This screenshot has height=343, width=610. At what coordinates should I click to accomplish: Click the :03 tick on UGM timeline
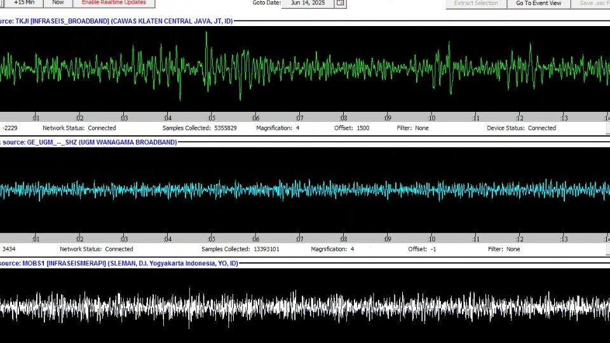(124, 239)
